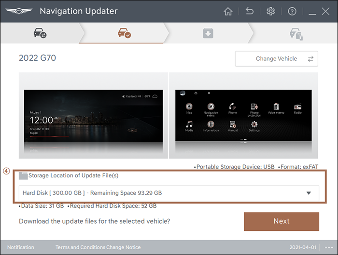The image size is (338, 255).
Task: Click the Genesis wing logo
Action: [19, 11]
